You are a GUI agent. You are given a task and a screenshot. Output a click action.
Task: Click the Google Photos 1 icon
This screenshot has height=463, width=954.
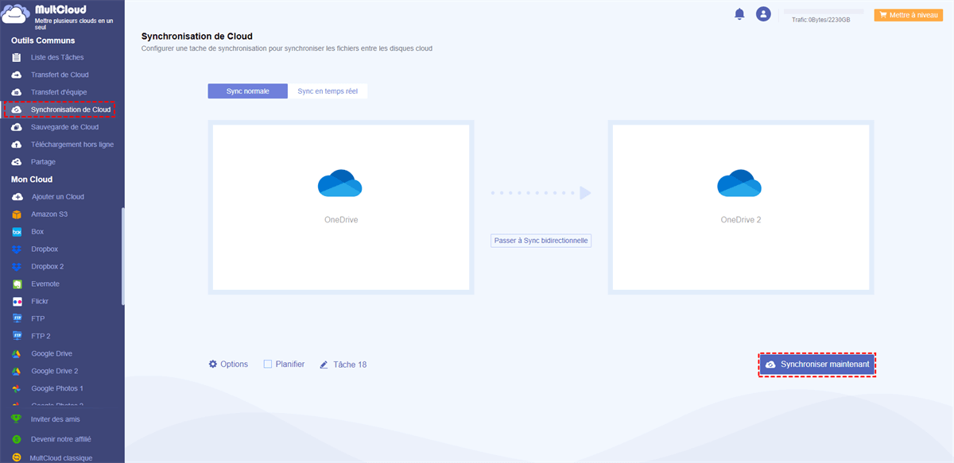coord(17,388)
